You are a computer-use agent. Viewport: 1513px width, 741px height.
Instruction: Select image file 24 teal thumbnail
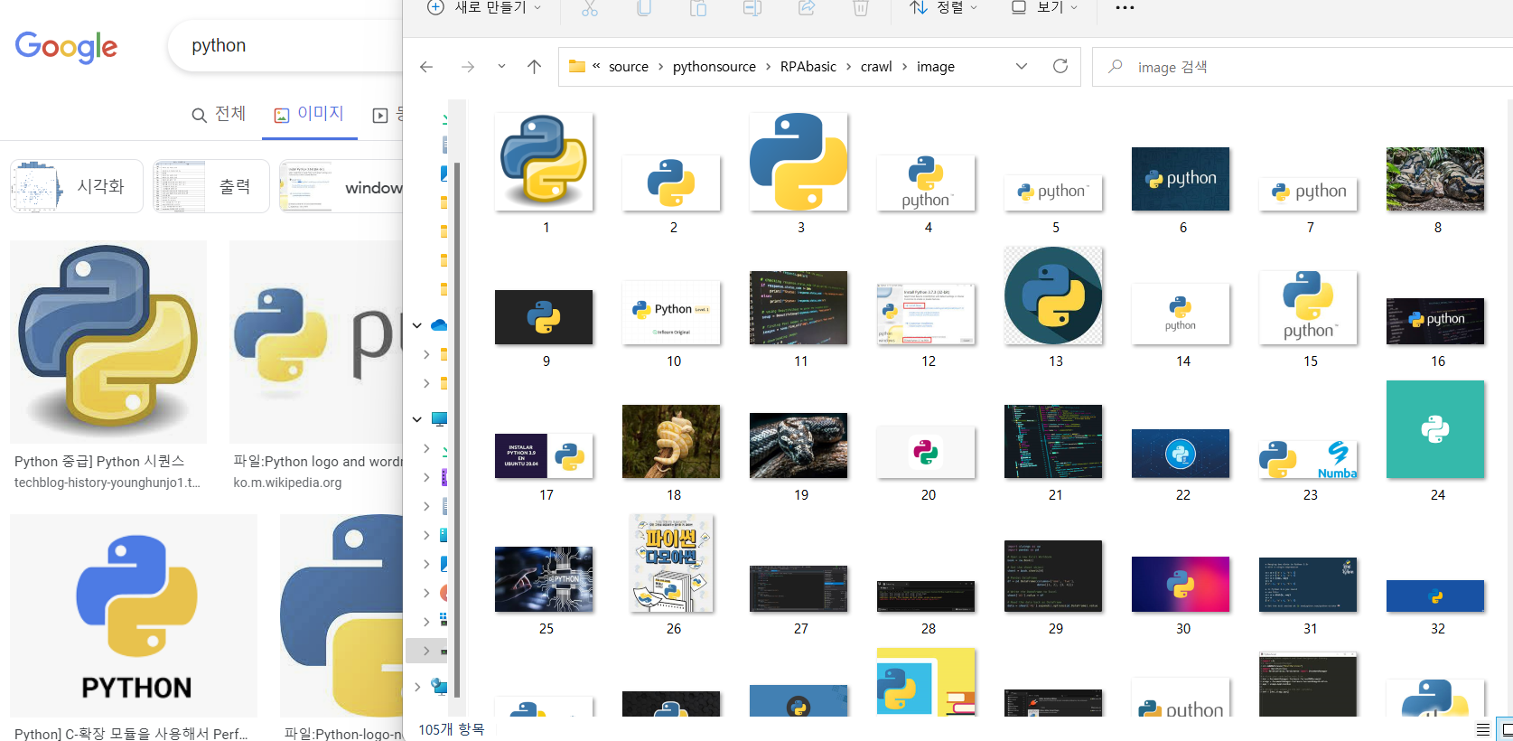(1435, 429)
